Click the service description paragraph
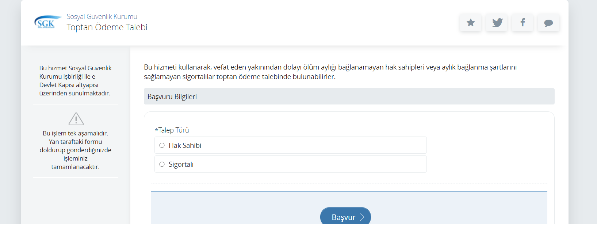This screenshot has width=597, height=225. pos(330,72)
